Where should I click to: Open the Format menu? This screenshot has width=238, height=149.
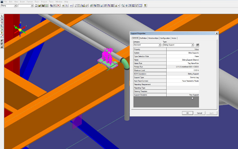click(29, 2)
